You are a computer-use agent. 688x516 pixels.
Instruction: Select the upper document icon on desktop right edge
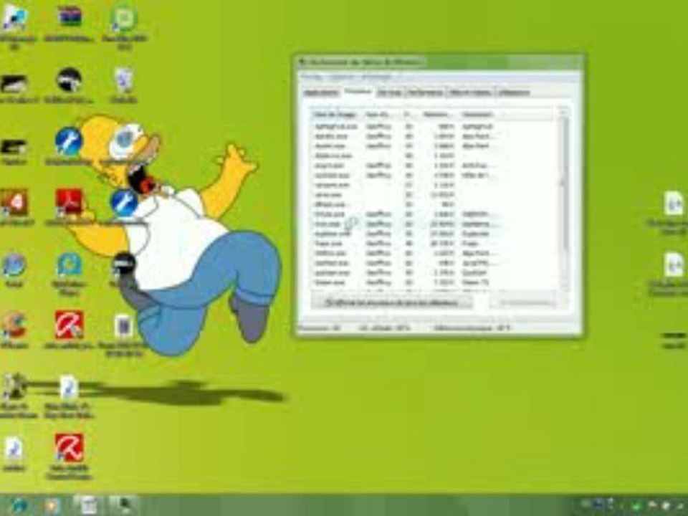tap(674, 204)
